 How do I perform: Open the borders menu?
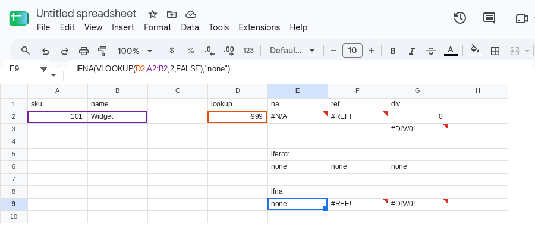495,51
